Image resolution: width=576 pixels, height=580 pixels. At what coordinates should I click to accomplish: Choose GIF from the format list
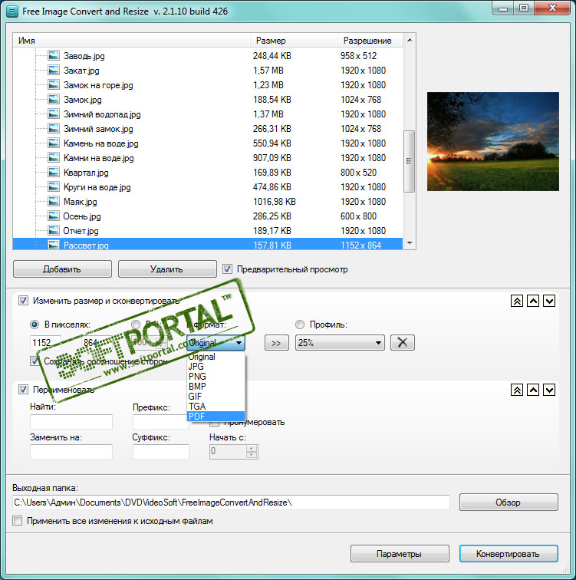point(216,397)
